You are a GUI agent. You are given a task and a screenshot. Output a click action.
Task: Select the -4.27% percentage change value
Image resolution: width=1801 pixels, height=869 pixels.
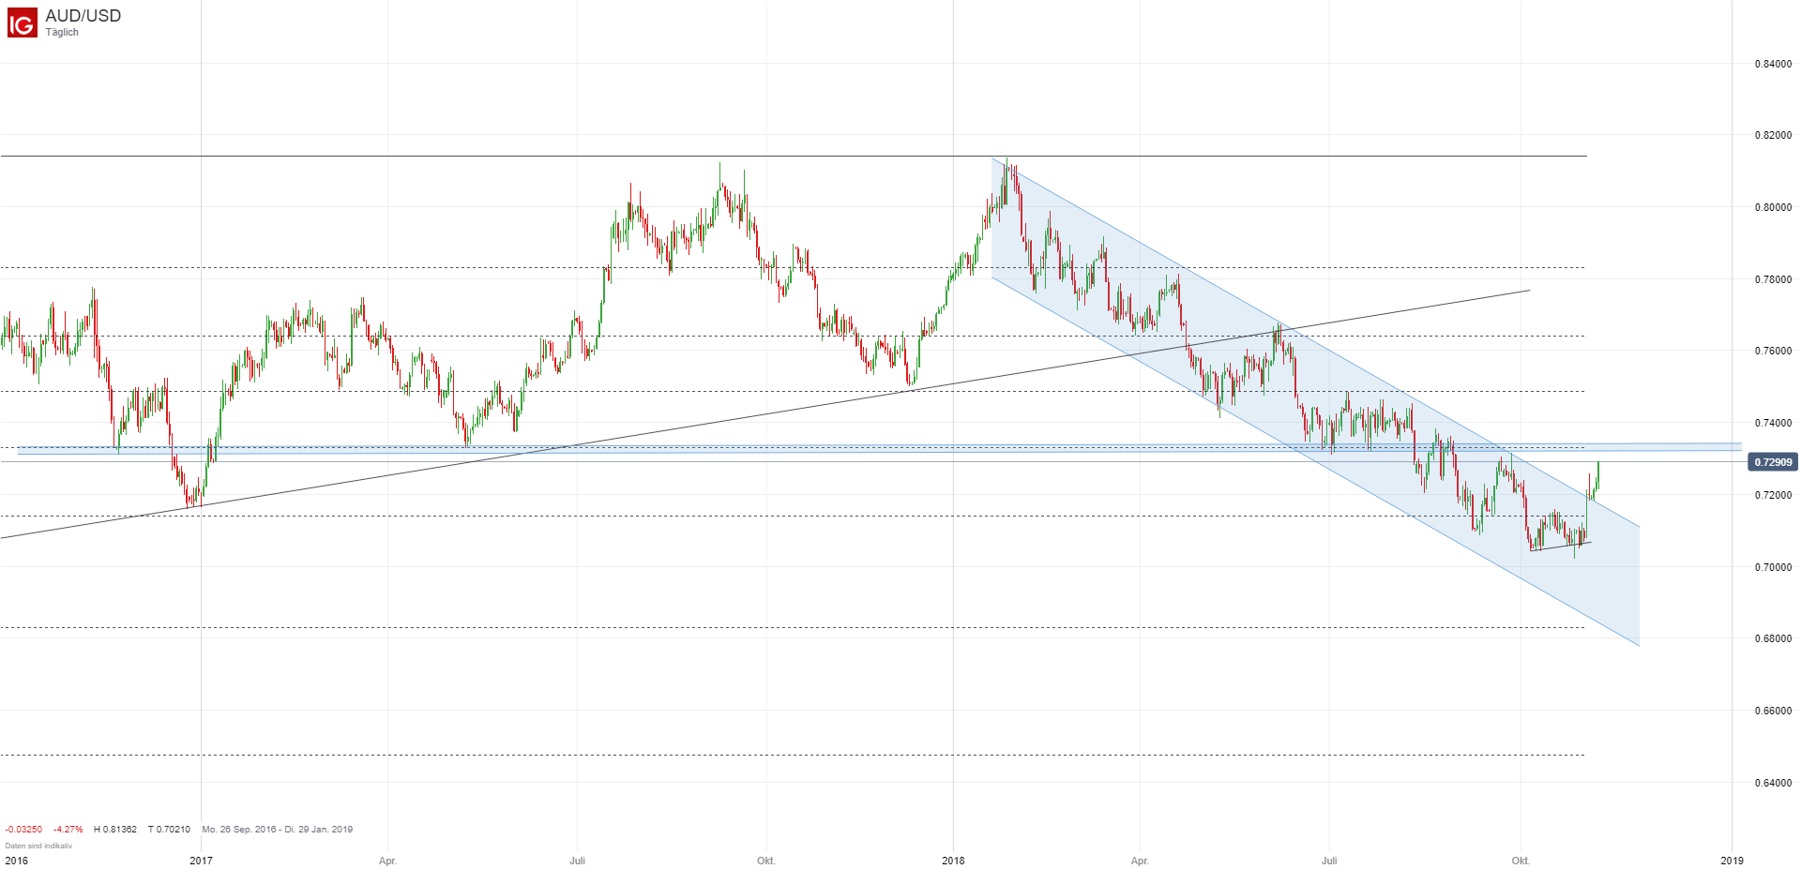pyautogui.click(x=68, y=830)
